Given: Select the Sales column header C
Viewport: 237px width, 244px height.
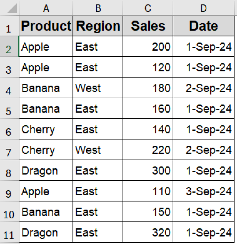Looking at the screenshot, I should [147, 8].
